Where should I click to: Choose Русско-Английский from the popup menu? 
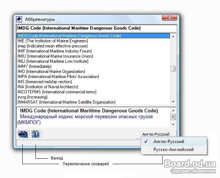tap(174, 150)
